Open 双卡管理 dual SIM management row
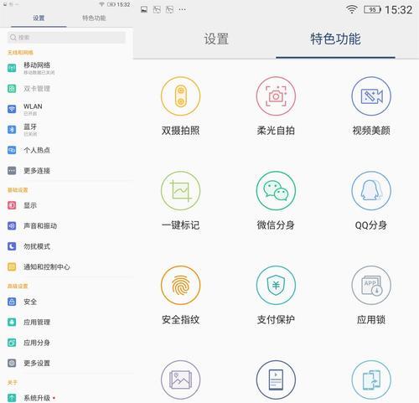Image resolution: width=419 pixels, height=403 pixels. point(66,89)
